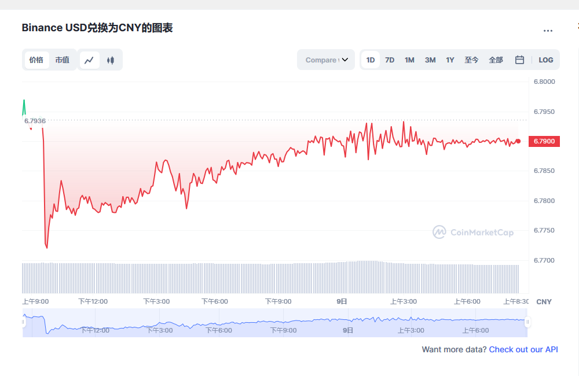Viewport: 579px width, 376px height.
Task: Click the CoinMarketCap watermark logo
Action: [x=473, y=232]
